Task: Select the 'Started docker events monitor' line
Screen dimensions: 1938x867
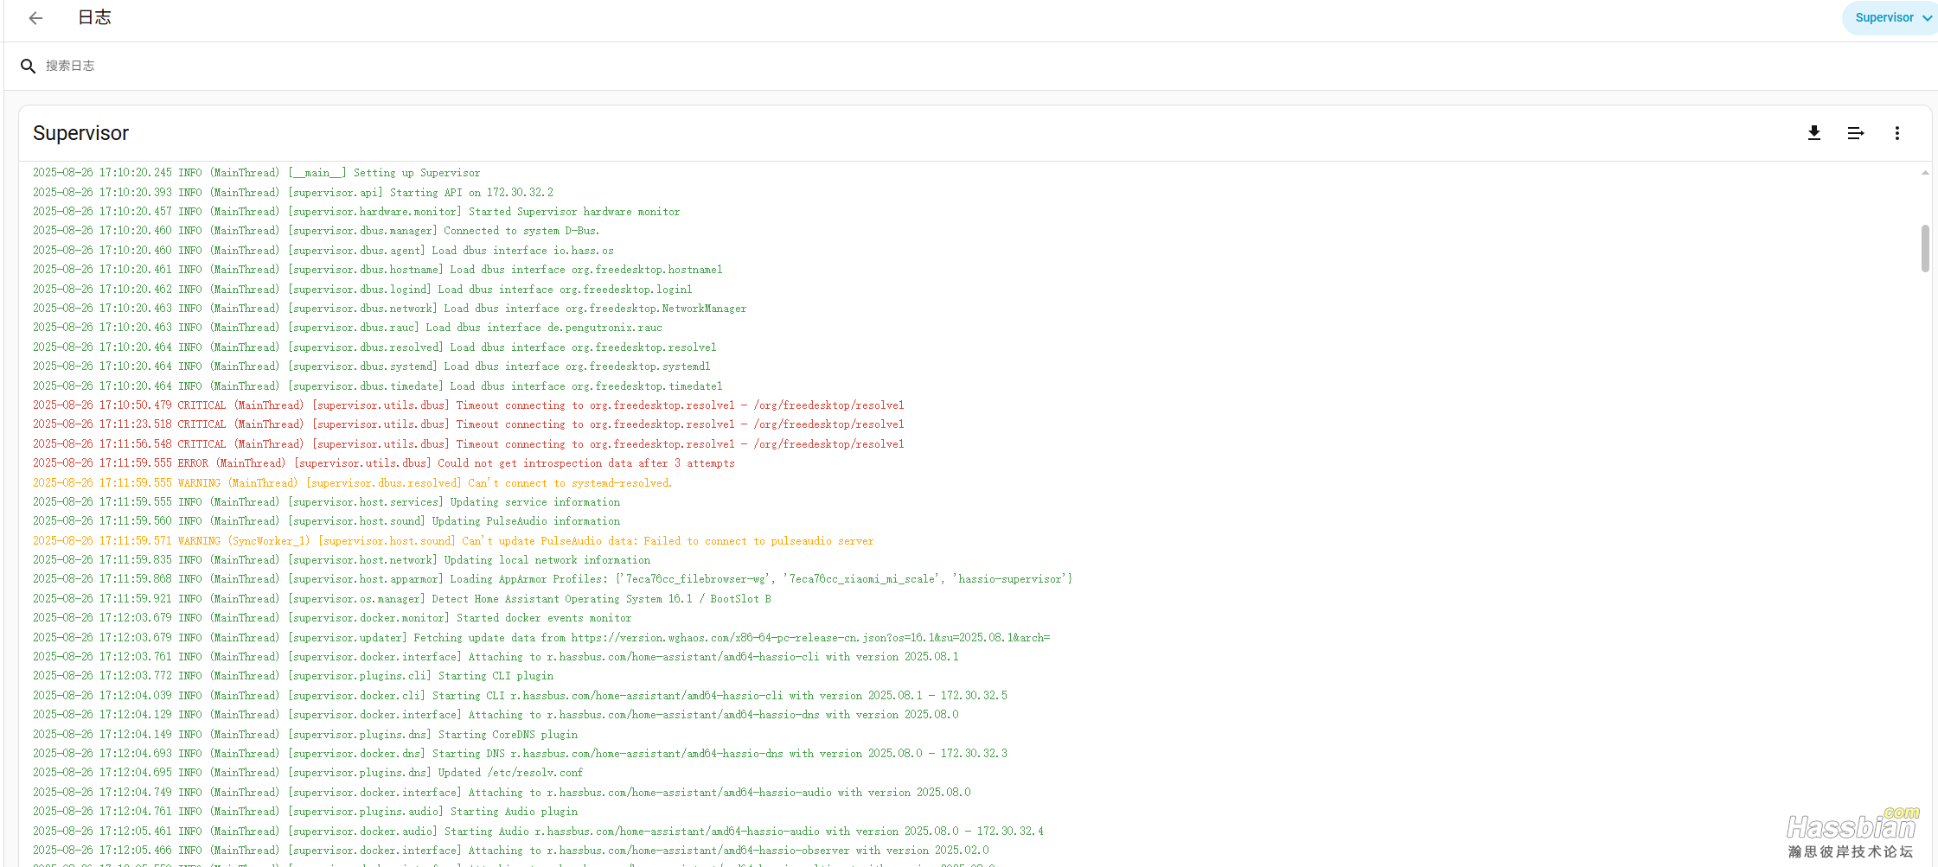Action: tap(332, 618)
